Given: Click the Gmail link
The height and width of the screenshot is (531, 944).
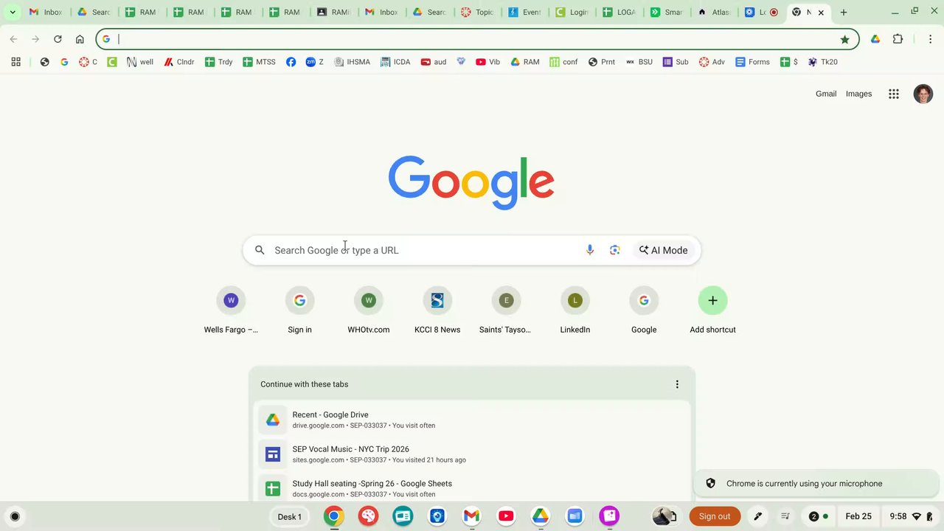Looking at the screenshot, I should pyautogui.click(x=826, y=94).
